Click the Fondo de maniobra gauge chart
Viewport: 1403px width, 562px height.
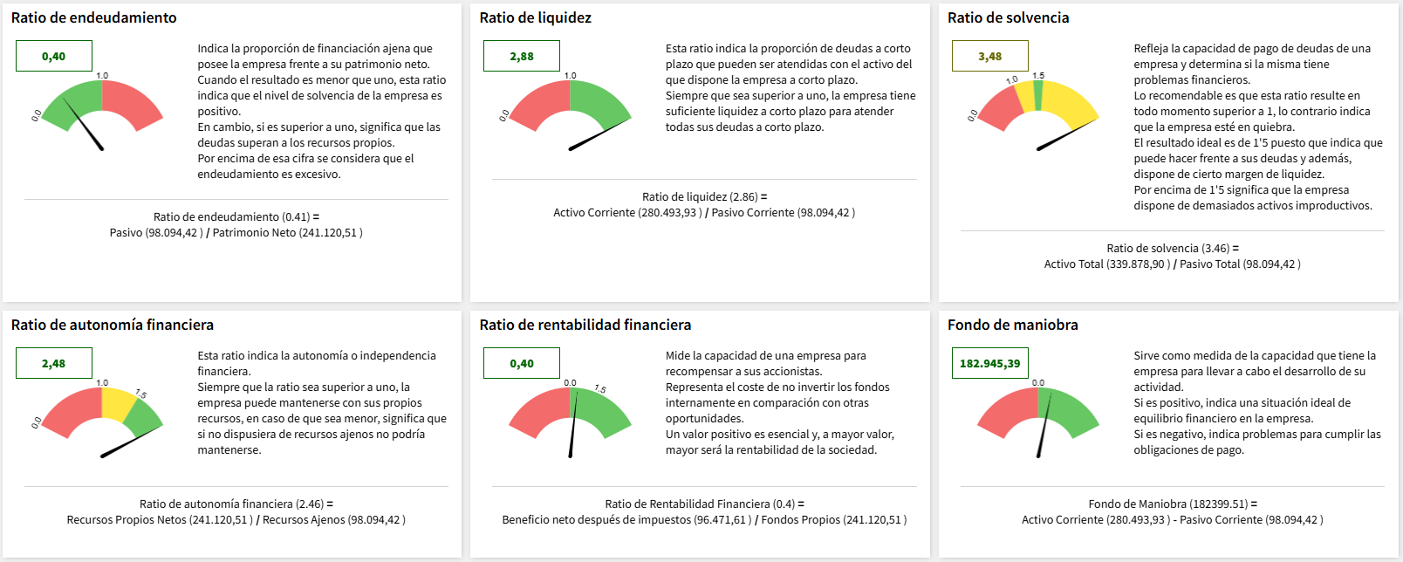point(1037,415)
